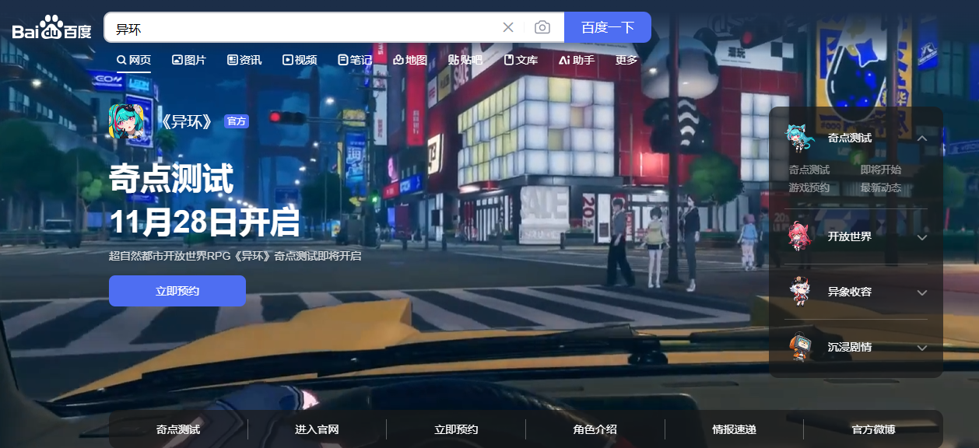Screen dimensions: 979x448
Task: Open the 《异环》 title link
Action: (185, 122)
